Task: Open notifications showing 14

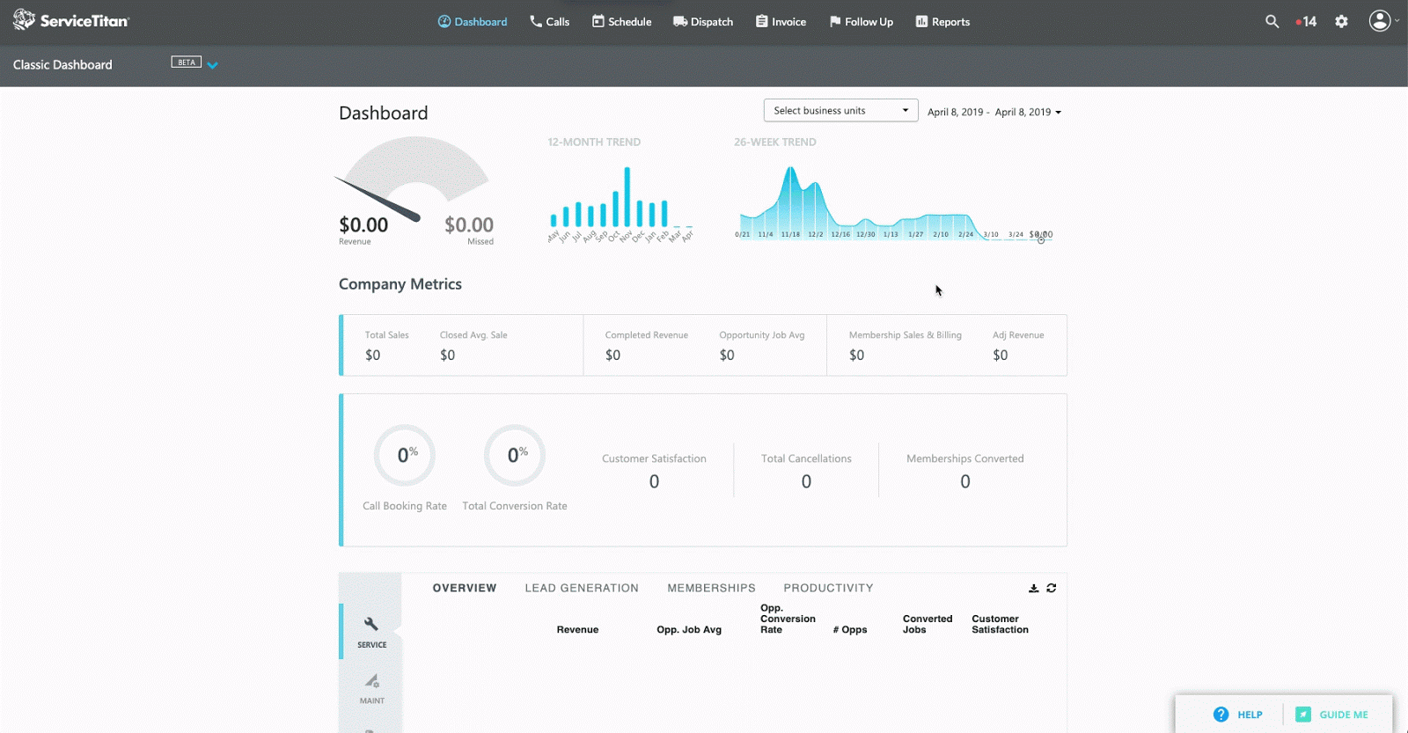Action: click(x=1306, y=22)
